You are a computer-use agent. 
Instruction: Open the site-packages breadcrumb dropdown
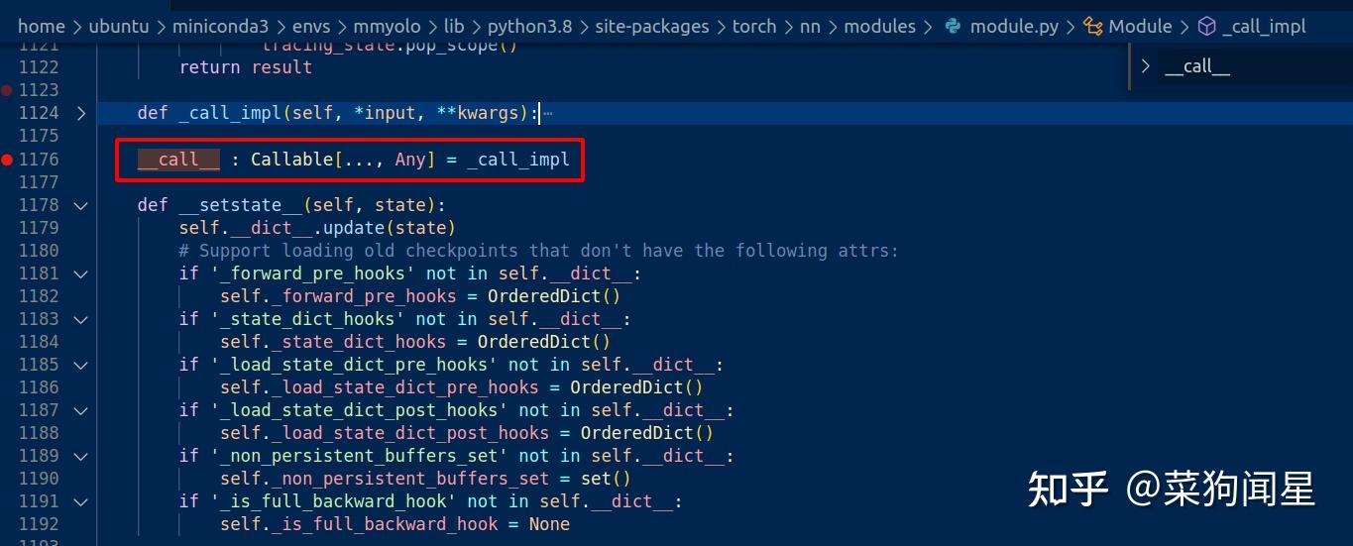653,27
